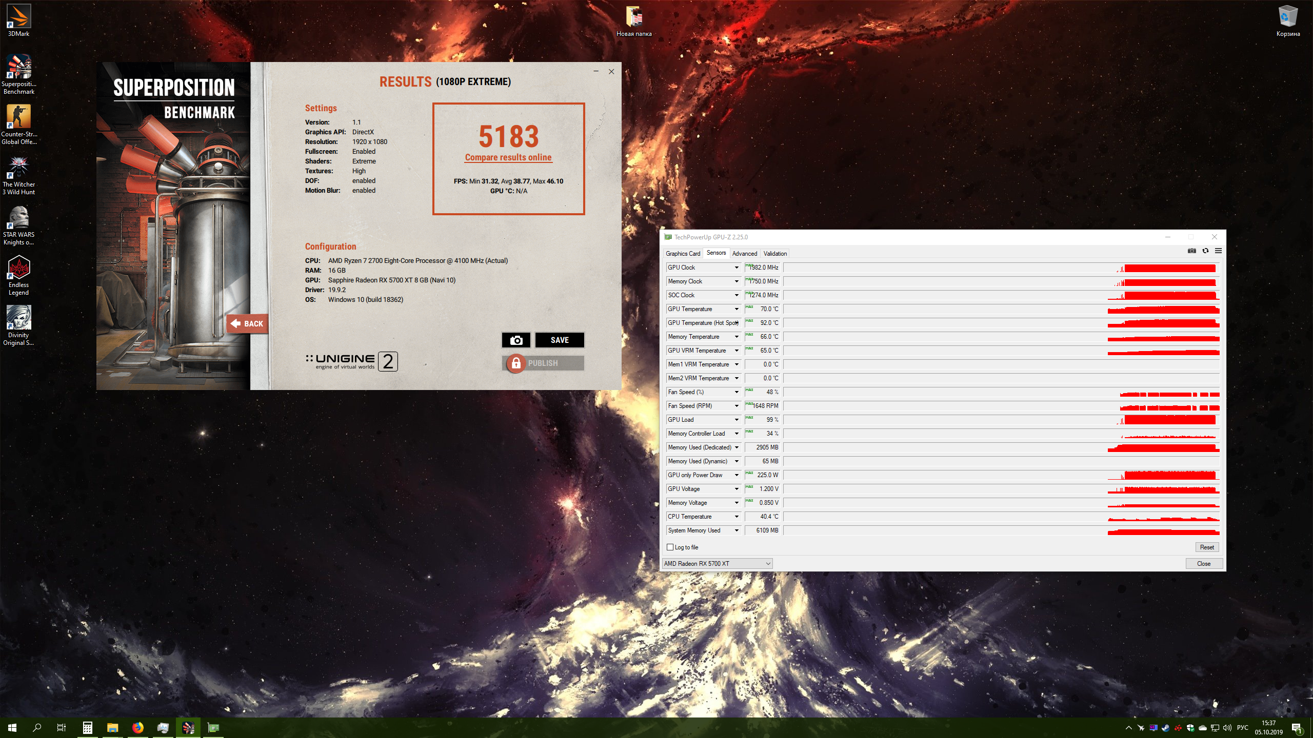Open the Validation tab
Screen dimensions: 1313x738
[774, 253]
